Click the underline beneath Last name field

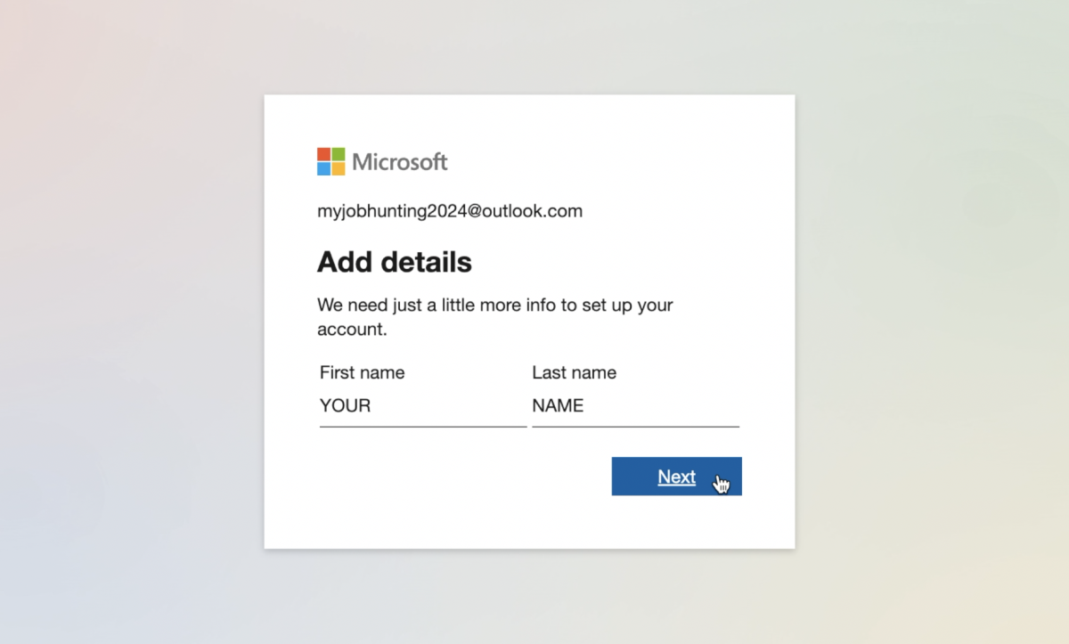635,428
